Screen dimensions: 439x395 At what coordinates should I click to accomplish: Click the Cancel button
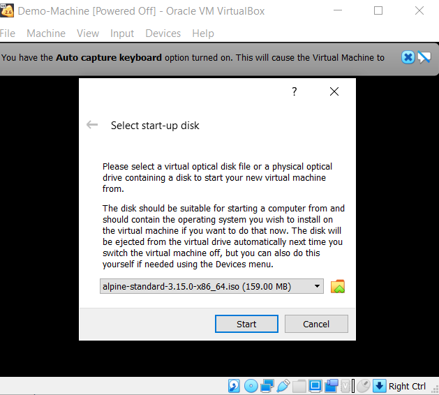point(316,324)
